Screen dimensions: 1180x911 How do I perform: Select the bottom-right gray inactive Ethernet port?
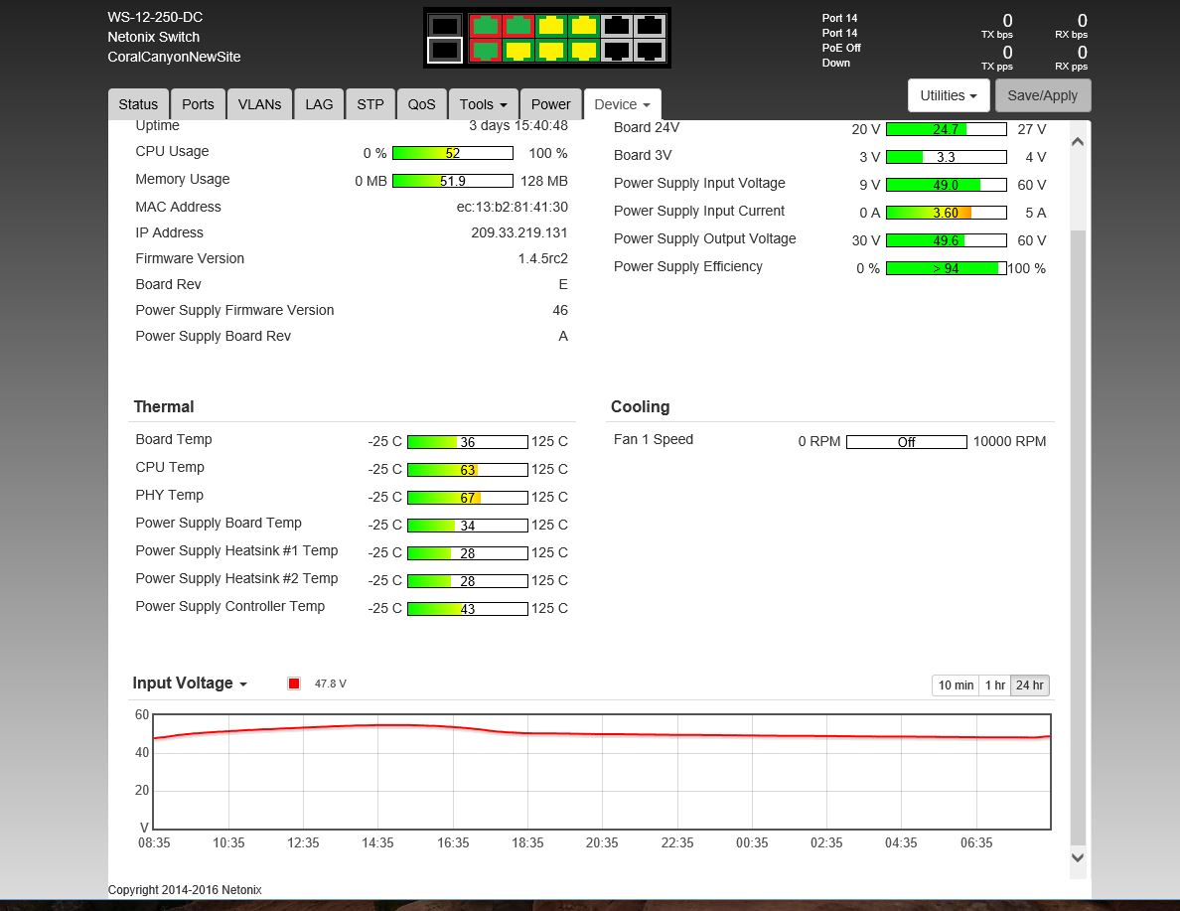(x=650, y=51)
